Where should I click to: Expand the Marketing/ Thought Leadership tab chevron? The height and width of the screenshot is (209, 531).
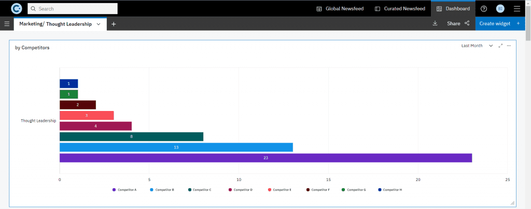[99, 24]
